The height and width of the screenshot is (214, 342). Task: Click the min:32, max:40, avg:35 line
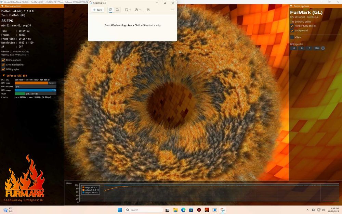pyautogui.click(x=16, y=26)
